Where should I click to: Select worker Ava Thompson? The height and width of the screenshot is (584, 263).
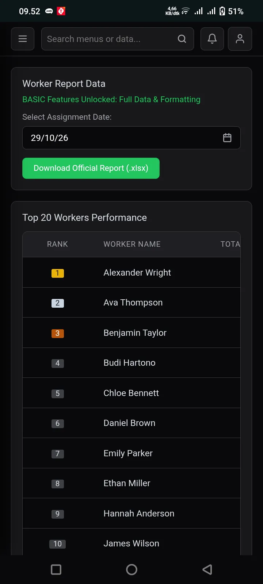(133, 303)
